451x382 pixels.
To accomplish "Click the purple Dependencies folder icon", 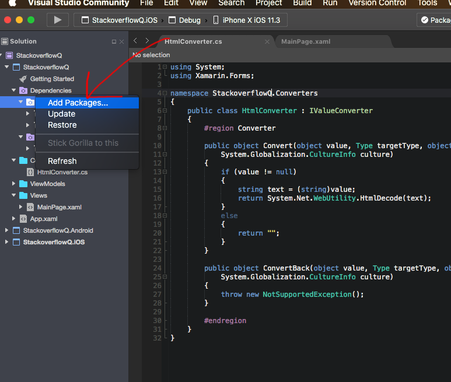I will (x=23, y=90).
